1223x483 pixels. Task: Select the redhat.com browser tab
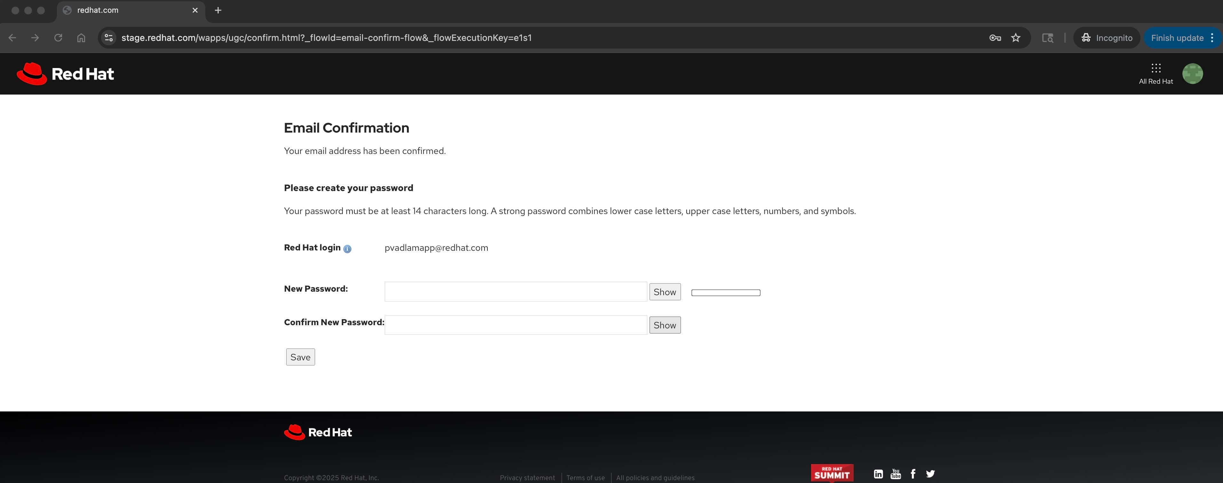[x=128, y=11]
